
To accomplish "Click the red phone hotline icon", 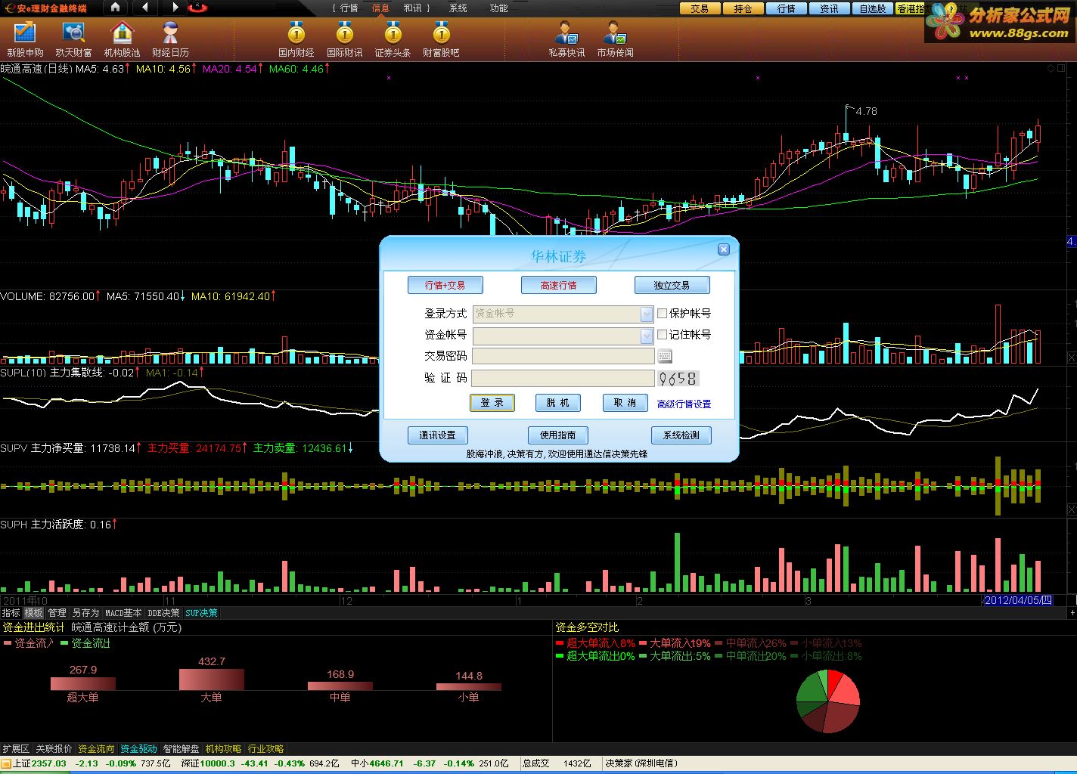I will [198, 8].
